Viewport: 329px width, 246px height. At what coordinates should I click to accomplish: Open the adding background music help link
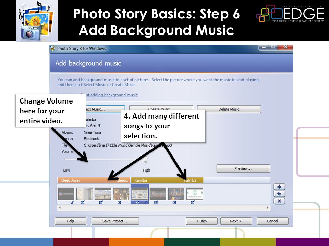pos(112,95)
